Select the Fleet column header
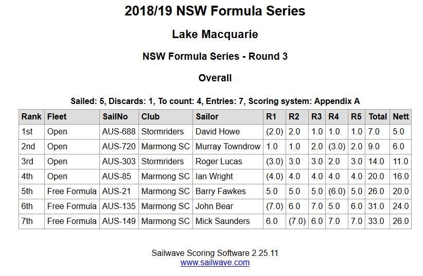 point(57,117)
